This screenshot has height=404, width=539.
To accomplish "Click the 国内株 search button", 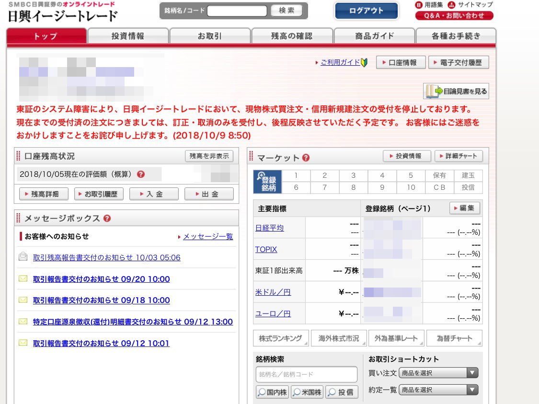I will (273, 392).
